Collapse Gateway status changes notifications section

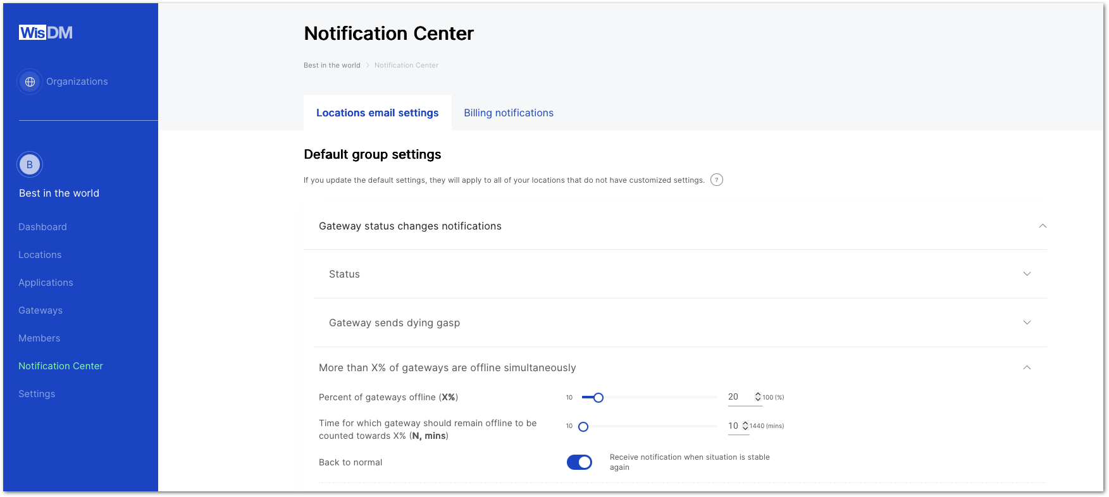(1043, 226)
